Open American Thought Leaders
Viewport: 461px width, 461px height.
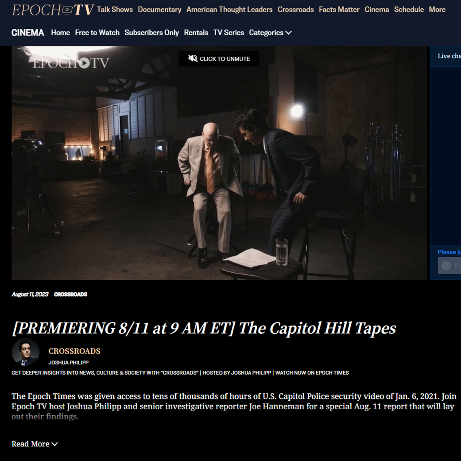point(229,10)
